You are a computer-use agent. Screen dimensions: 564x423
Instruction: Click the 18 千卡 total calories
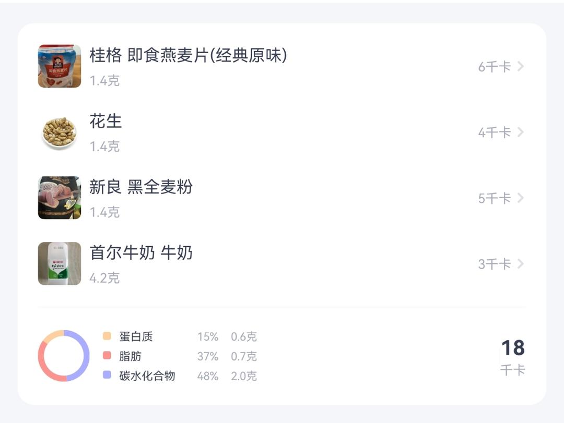pyautogui.click(x=512, y=357)
